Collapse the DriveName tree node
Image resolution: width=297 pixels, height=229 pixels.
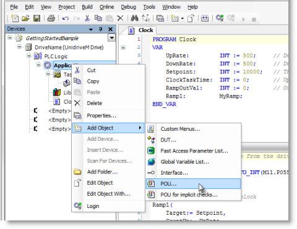(x=19, y=47)
